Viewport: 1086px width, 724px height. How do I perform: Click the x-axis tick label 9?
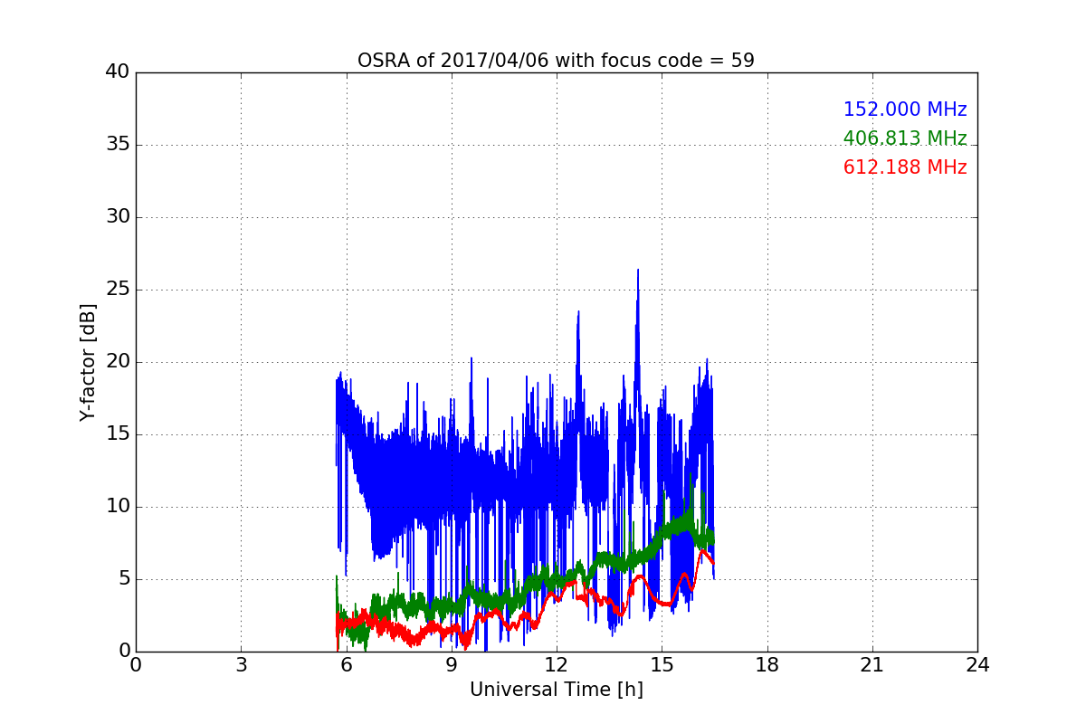coord(451,665)
